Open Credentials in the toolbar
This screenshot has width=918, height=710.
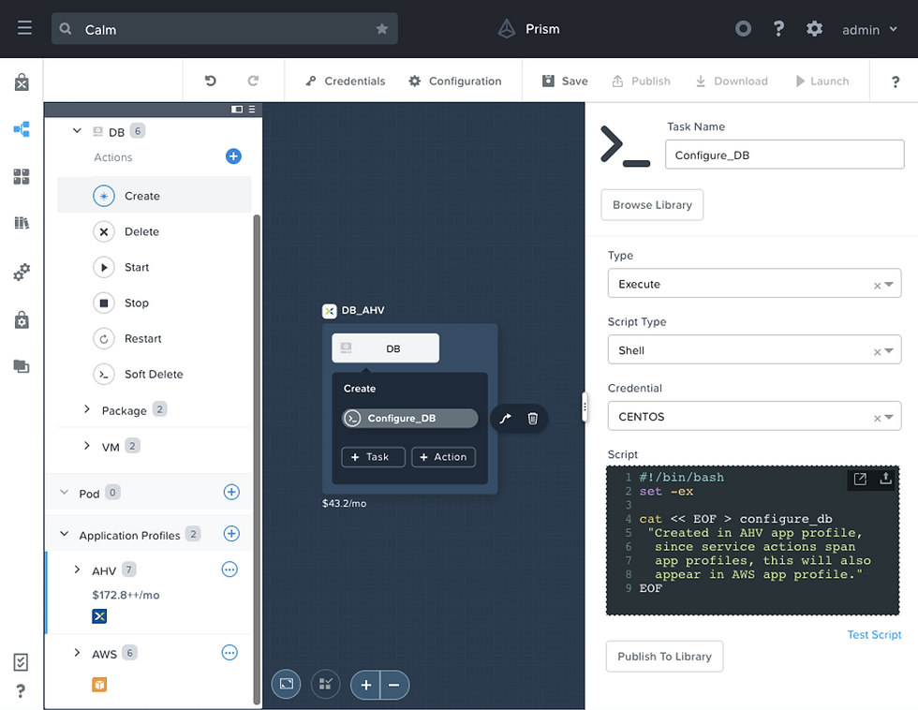coord(346,81)
